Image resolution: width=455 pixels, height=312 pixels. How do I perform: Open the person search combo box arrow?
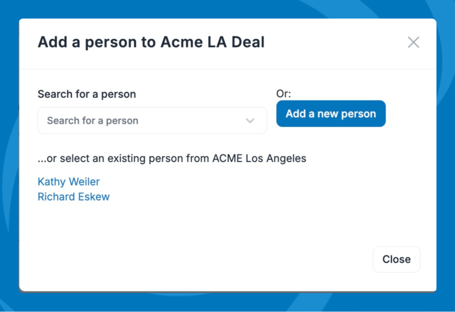pos(250,120)
